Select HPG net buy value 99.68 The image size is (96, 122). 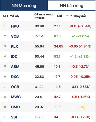[x=39, y=26]
